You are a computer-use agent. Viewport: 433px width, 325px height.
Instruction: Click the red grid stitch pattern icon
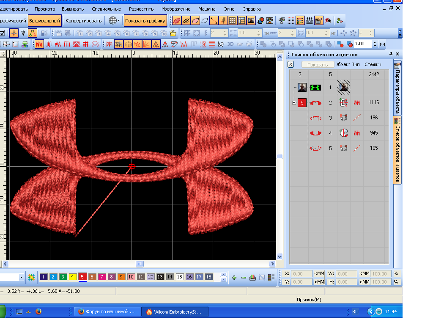tap(85, 44)
